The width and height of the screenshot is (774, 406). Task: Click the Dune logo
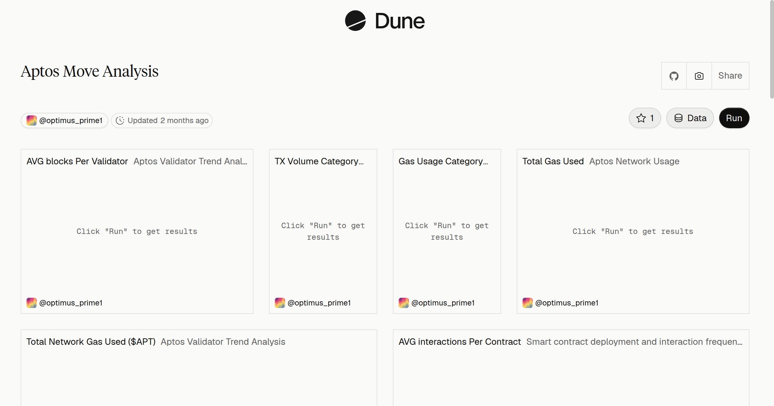(x=385, y=21)
